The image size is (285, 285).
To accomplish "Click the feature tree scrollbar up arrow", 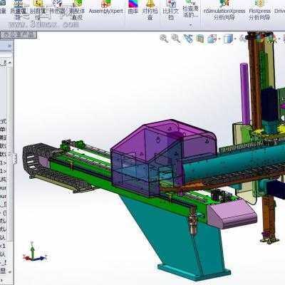I will (x=10, y=63).
